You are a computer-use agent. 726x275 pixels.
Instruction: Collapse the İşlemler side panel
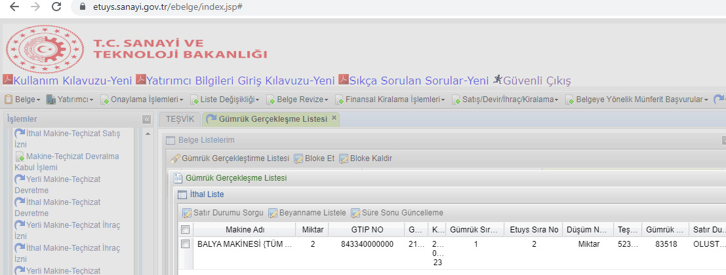pos(147,119)
